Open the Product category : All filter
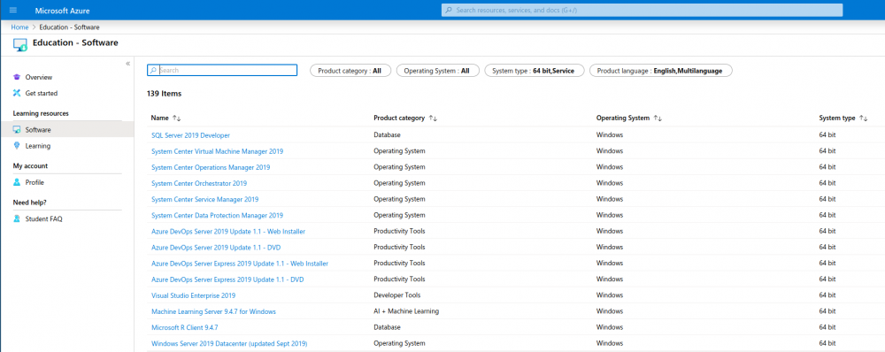The image size is (885, 352). point(350,71)
